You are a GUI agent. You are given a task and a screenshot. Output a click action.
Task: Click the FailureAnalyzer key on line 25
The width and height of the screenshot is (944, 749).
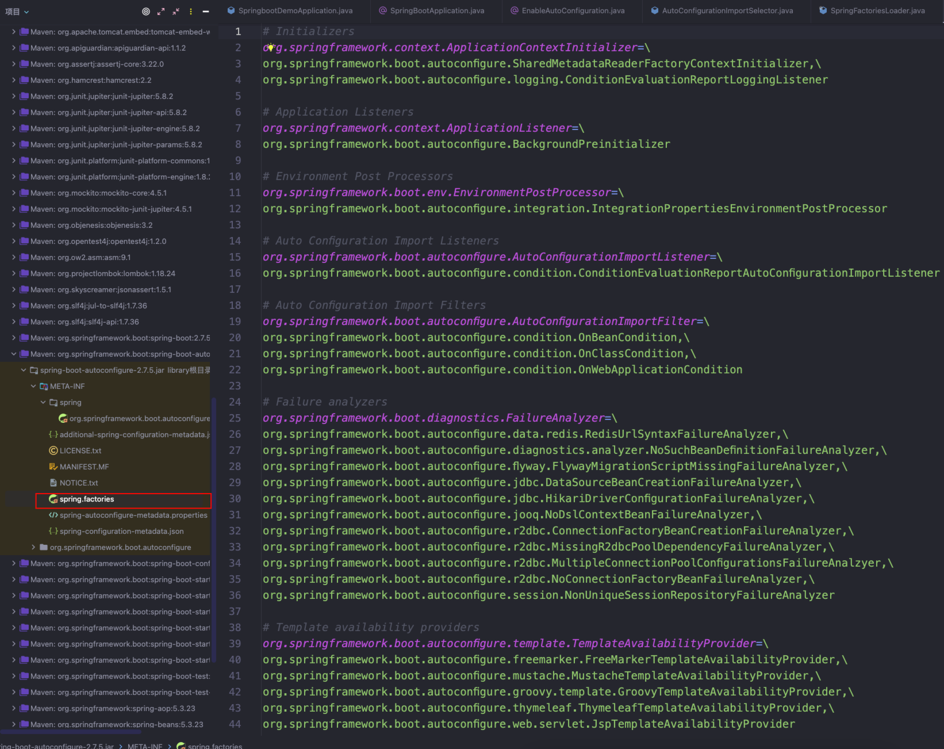click(x=434, y=418)
